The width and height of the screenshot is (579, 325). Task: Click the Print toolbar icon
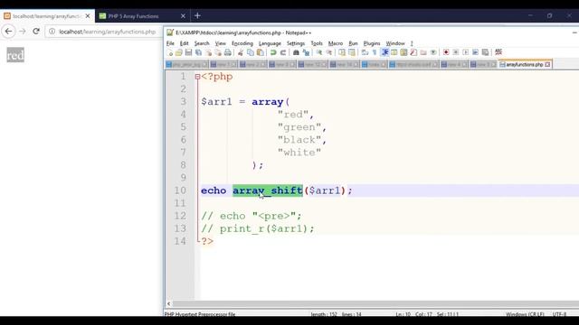pos(228,52)
